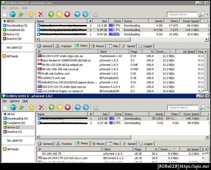The width and height of the screenshot is (211, 170).
Task: Sort bottom peers list by Up Speed
Action: click(x=190, y=149)
